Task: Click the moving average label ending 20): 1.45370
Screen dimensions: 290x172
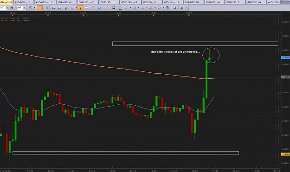Action: click(14, 18)
